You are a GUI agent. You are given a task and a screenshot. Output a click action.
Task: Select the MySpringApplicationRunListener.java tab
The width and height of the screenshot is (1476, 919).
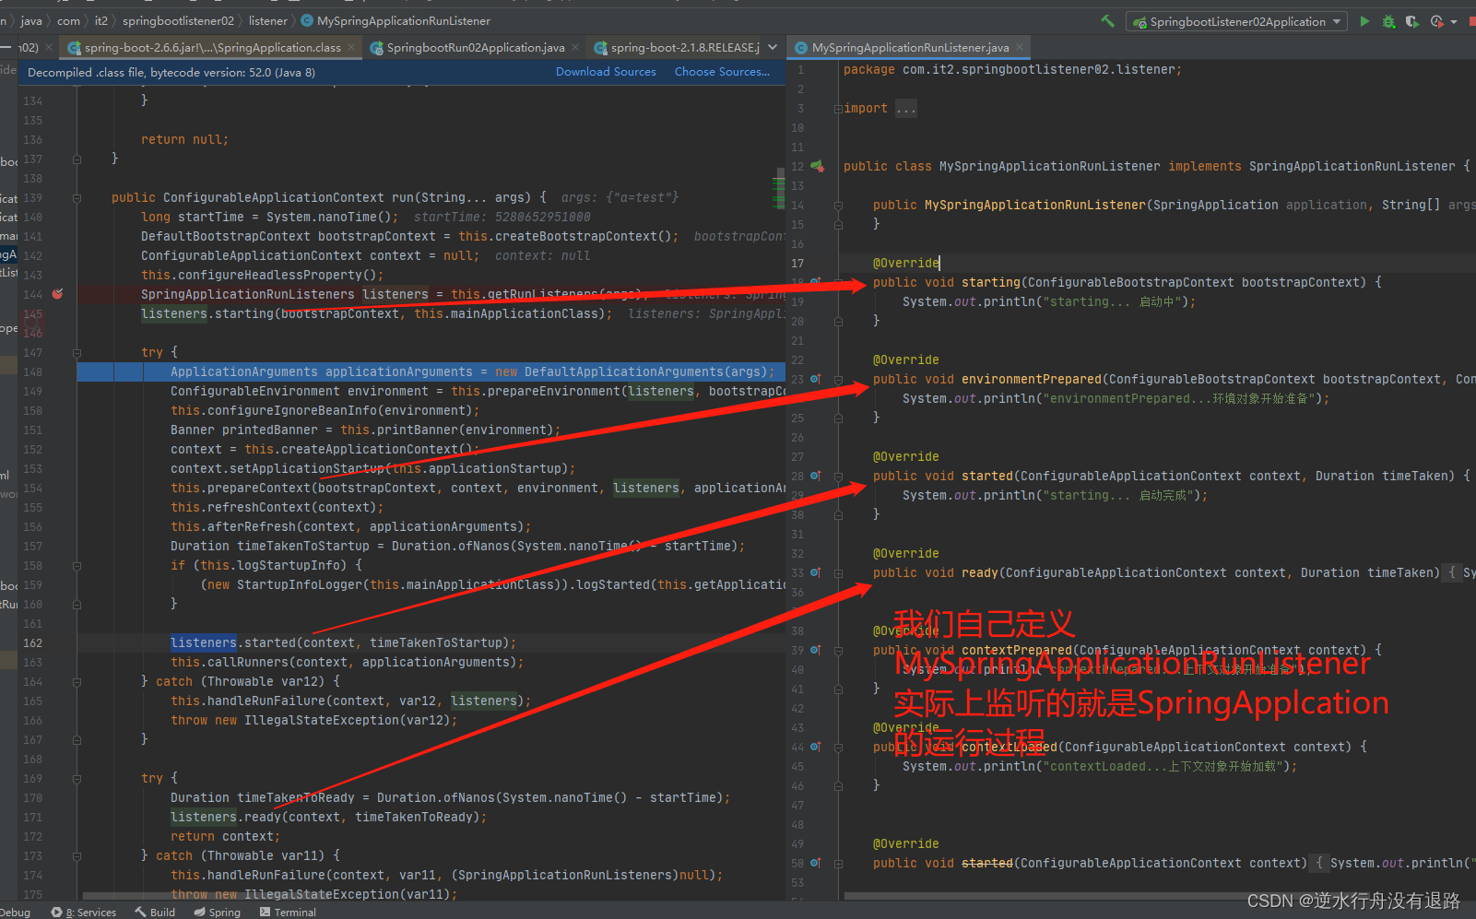(x=909, y=48)
